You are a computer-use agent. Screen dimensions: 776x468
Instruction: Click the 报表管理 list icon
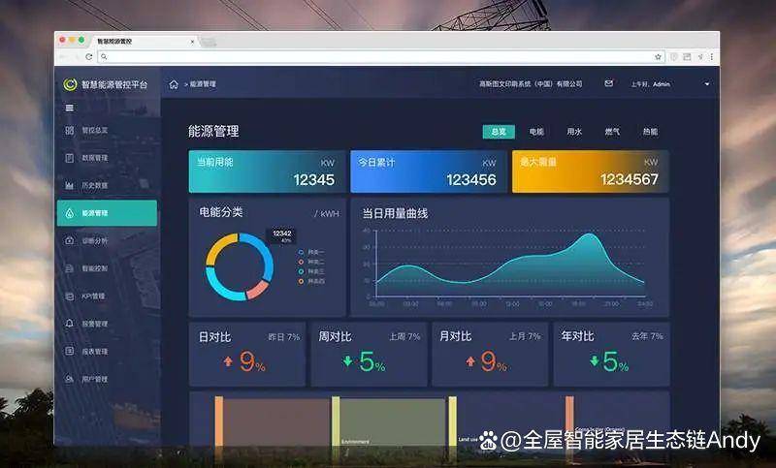[69, 352]
